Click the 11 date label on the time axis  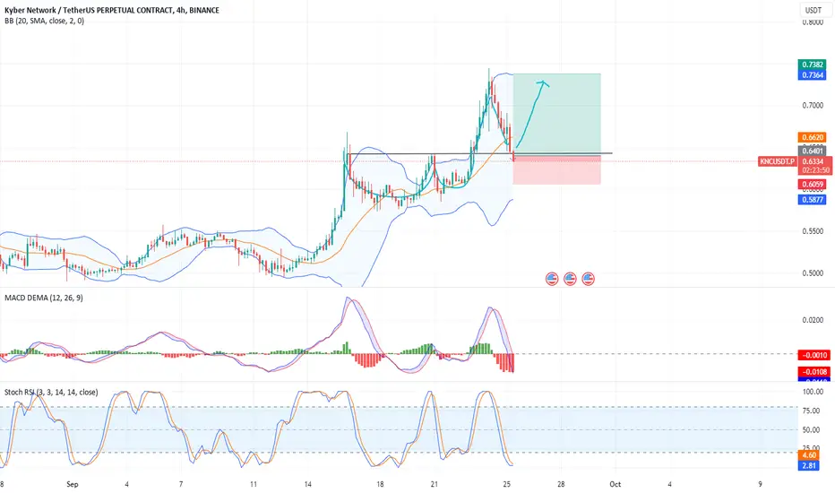253,484
